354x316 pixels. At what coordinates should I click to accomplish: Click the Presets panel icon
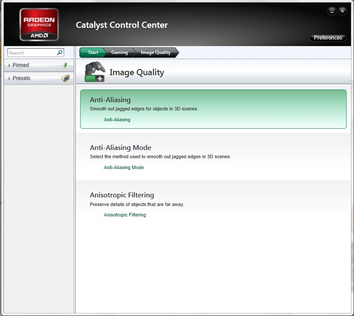[65, 78]
